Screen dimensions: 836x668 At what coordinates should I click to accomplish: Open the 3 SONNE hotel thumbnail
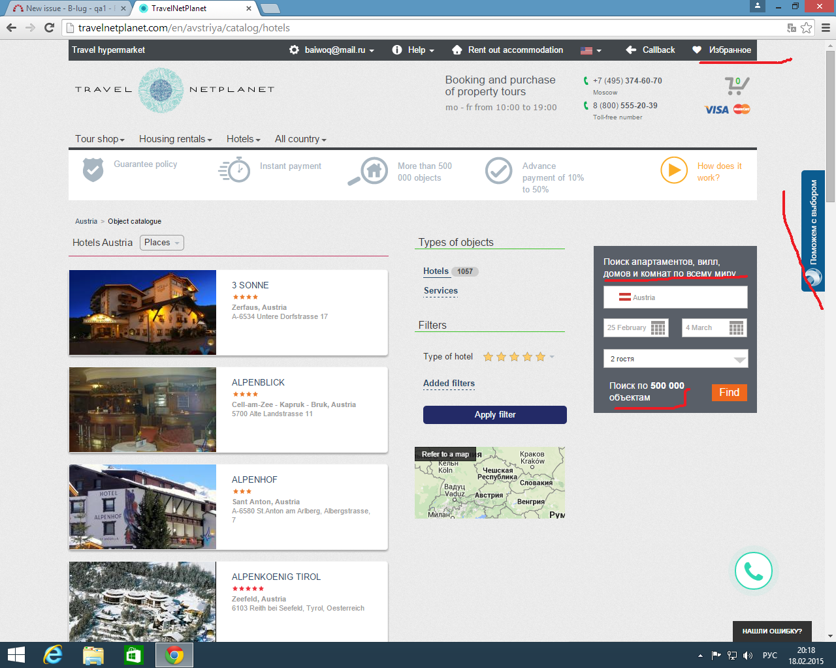[142, 312]
